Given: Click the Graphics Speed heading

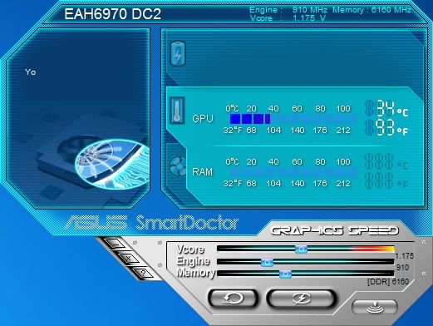Looking at the screenshot, I should pos(335,230).
